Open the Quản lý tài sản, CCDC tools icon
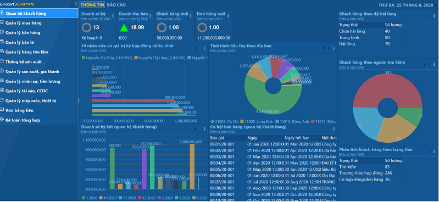Image resolution: width=439 pixels, height=202 pixels. [x=2, y=91]
